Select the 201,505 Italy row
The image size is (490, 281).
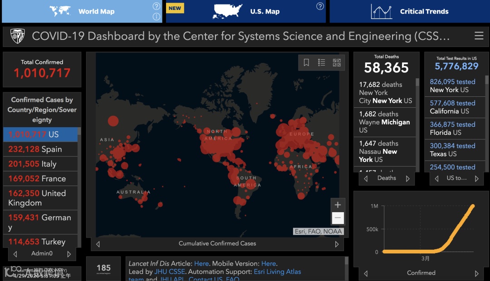point(40,164)
